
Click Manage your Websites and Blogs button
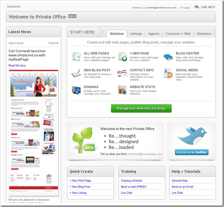(x=141, y=108)
